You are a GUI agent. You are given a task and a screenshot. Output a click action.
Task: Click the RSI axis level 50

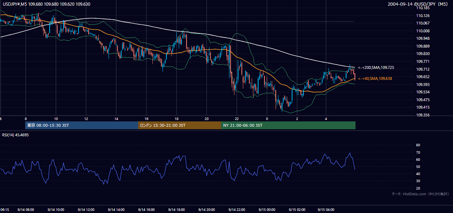(418, 166)
